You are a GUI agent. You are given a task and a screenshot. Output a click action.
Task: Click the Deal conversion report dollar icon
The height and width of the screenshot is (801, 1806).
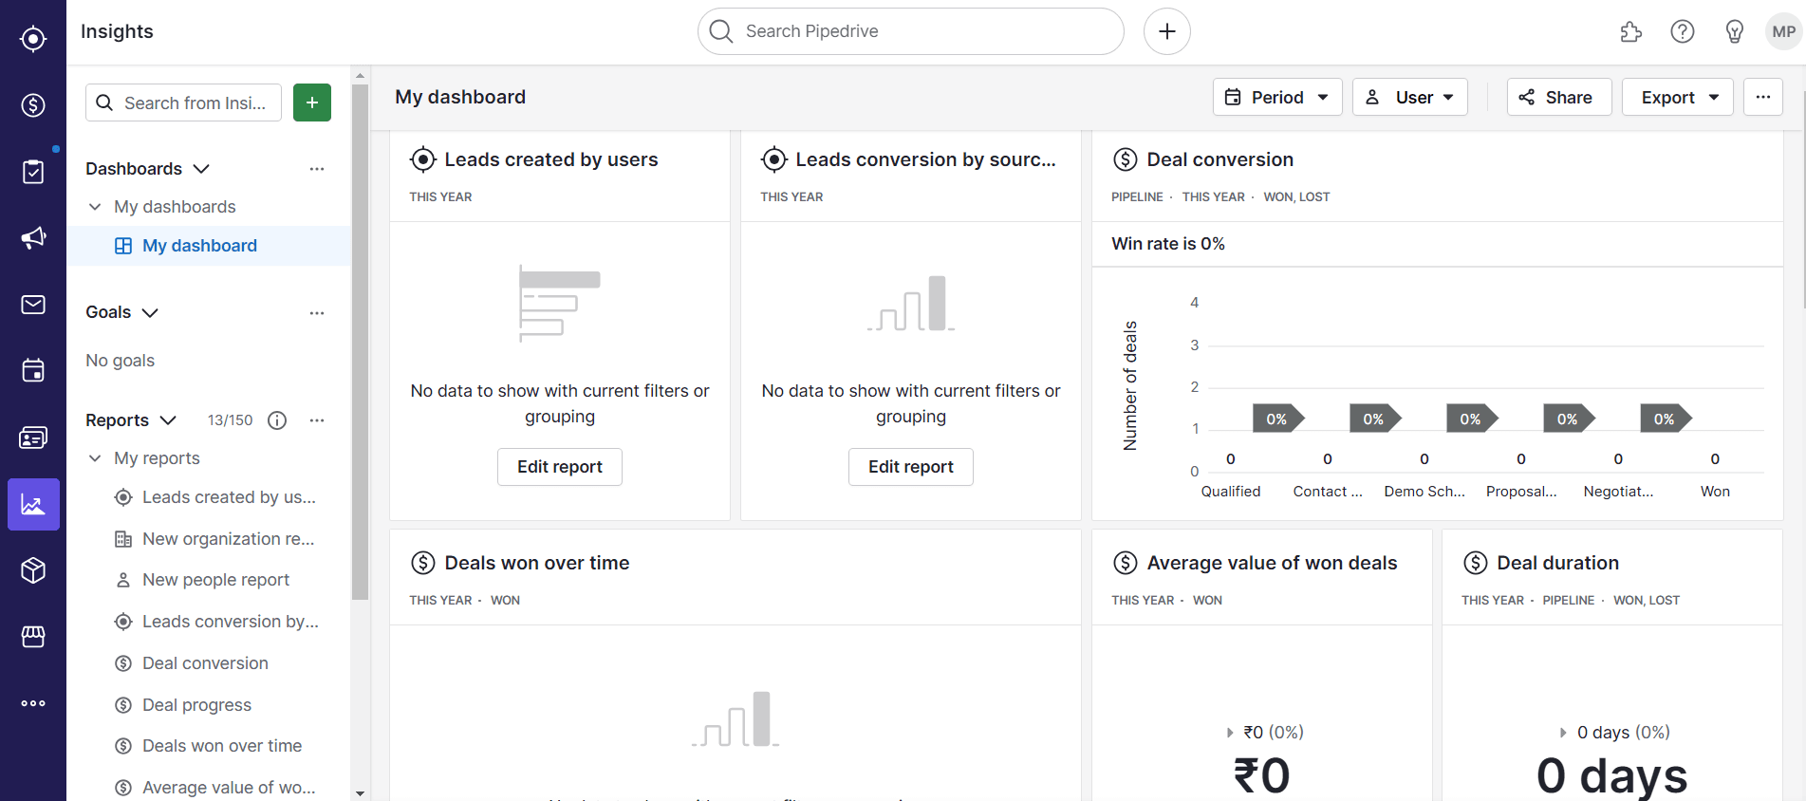point(1126,159)
